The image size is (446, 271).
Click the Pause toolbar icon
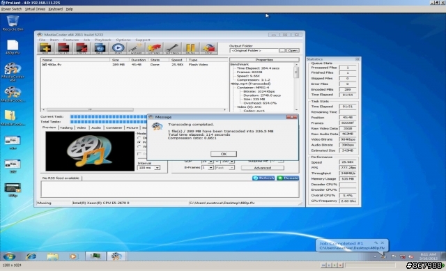[190, 48]
